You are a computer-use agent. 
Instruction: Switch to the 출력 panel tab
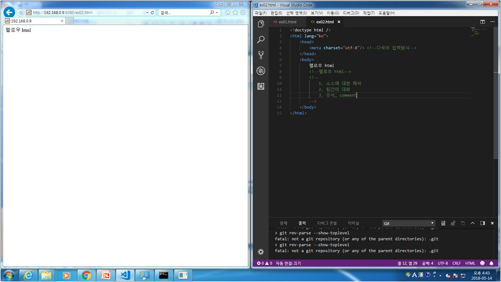pyautogui.click(x=302, y=223)
